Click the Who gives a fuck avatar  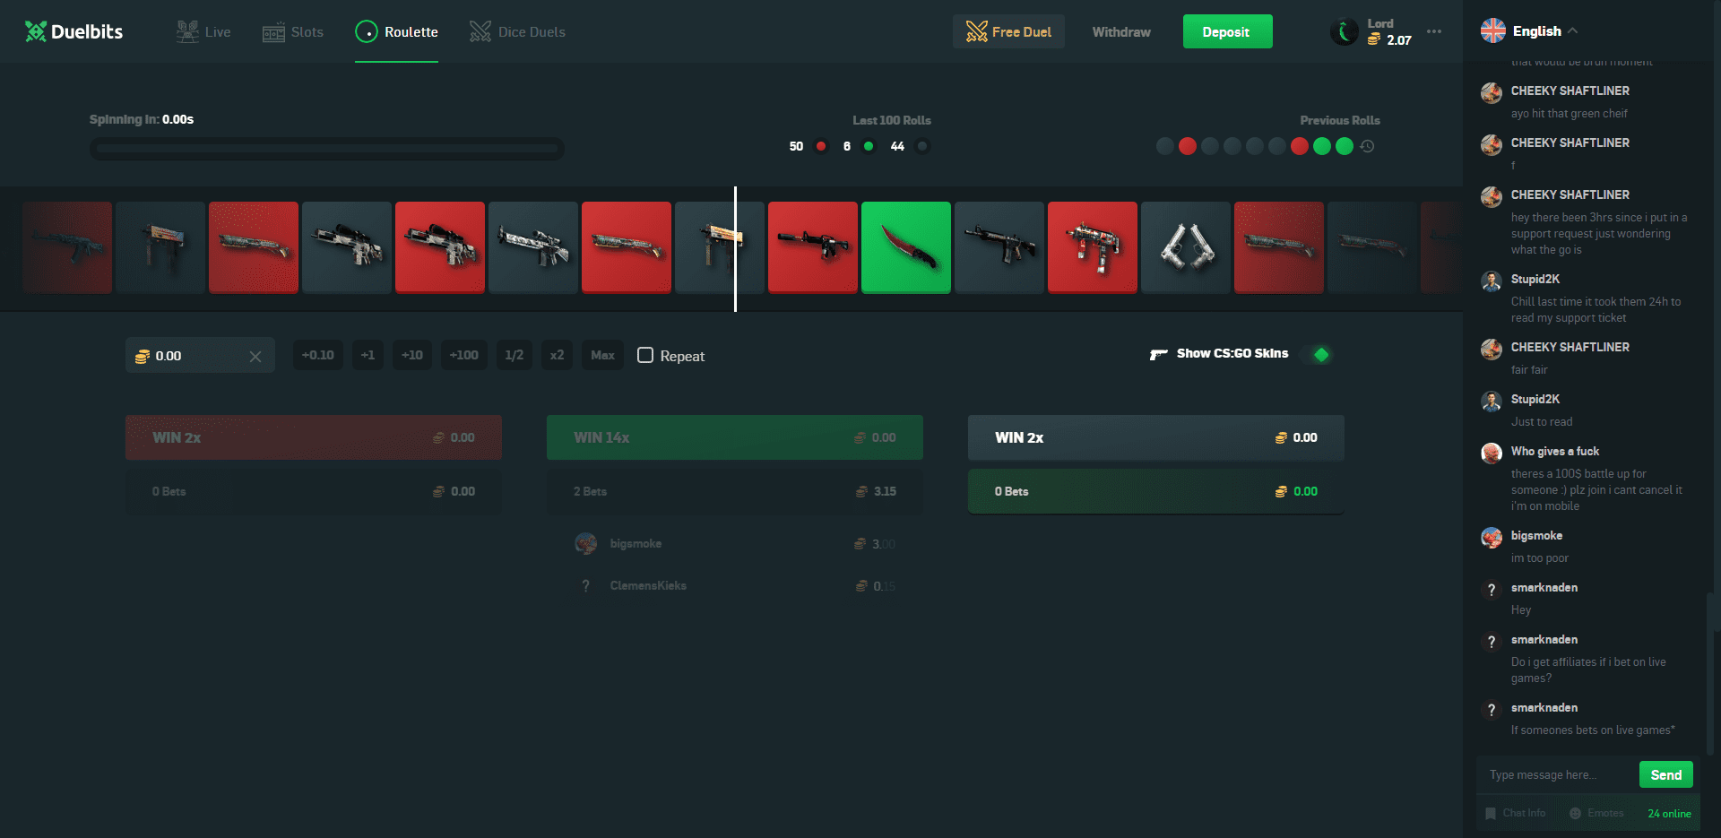(1492, 453)
